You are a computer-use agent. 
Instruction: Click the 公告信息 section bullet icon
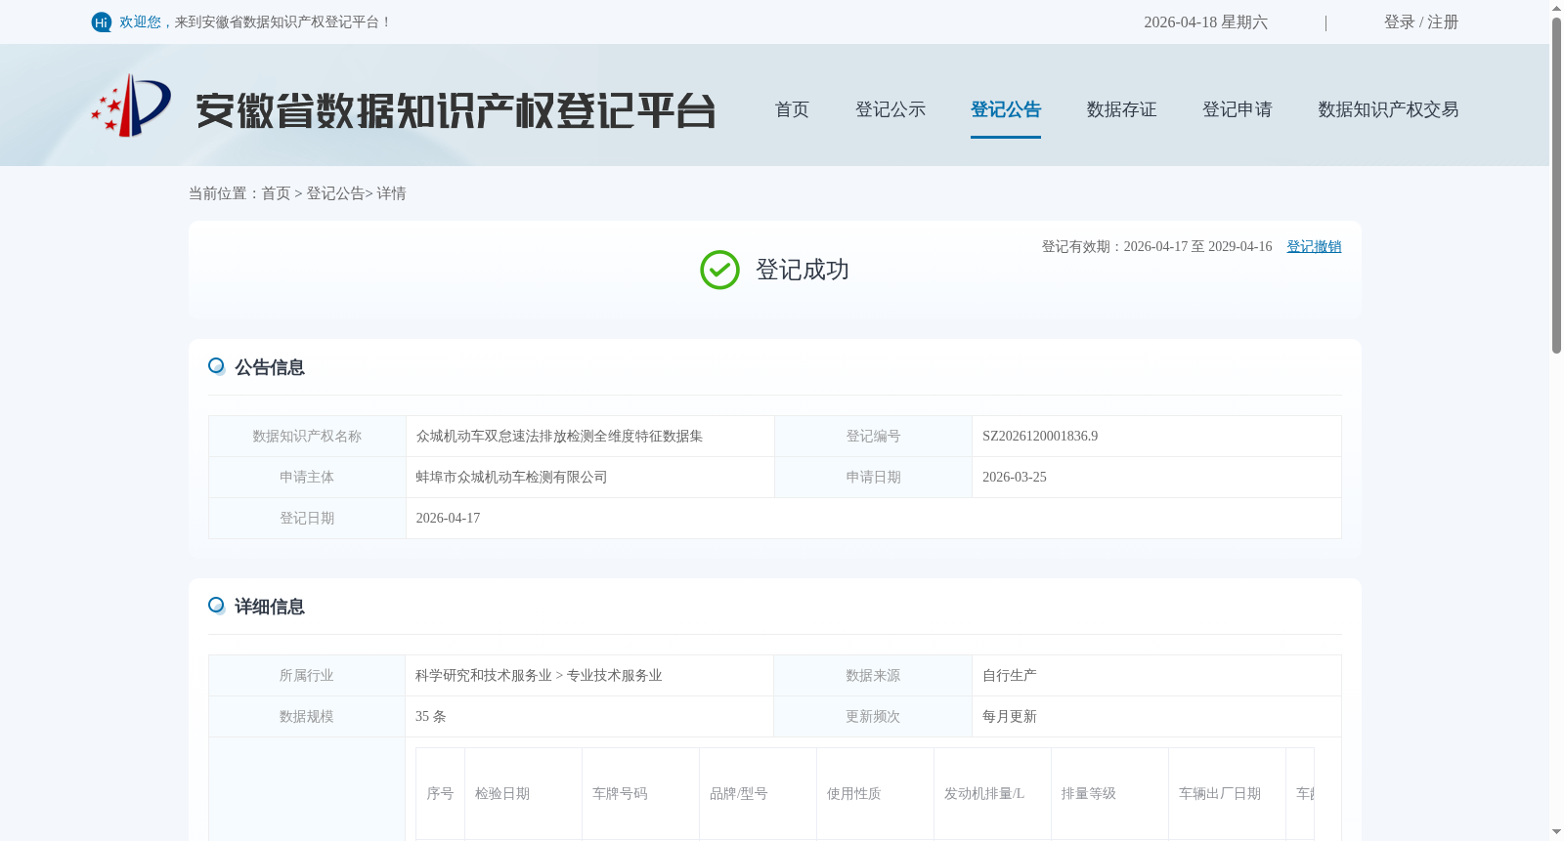217,366
